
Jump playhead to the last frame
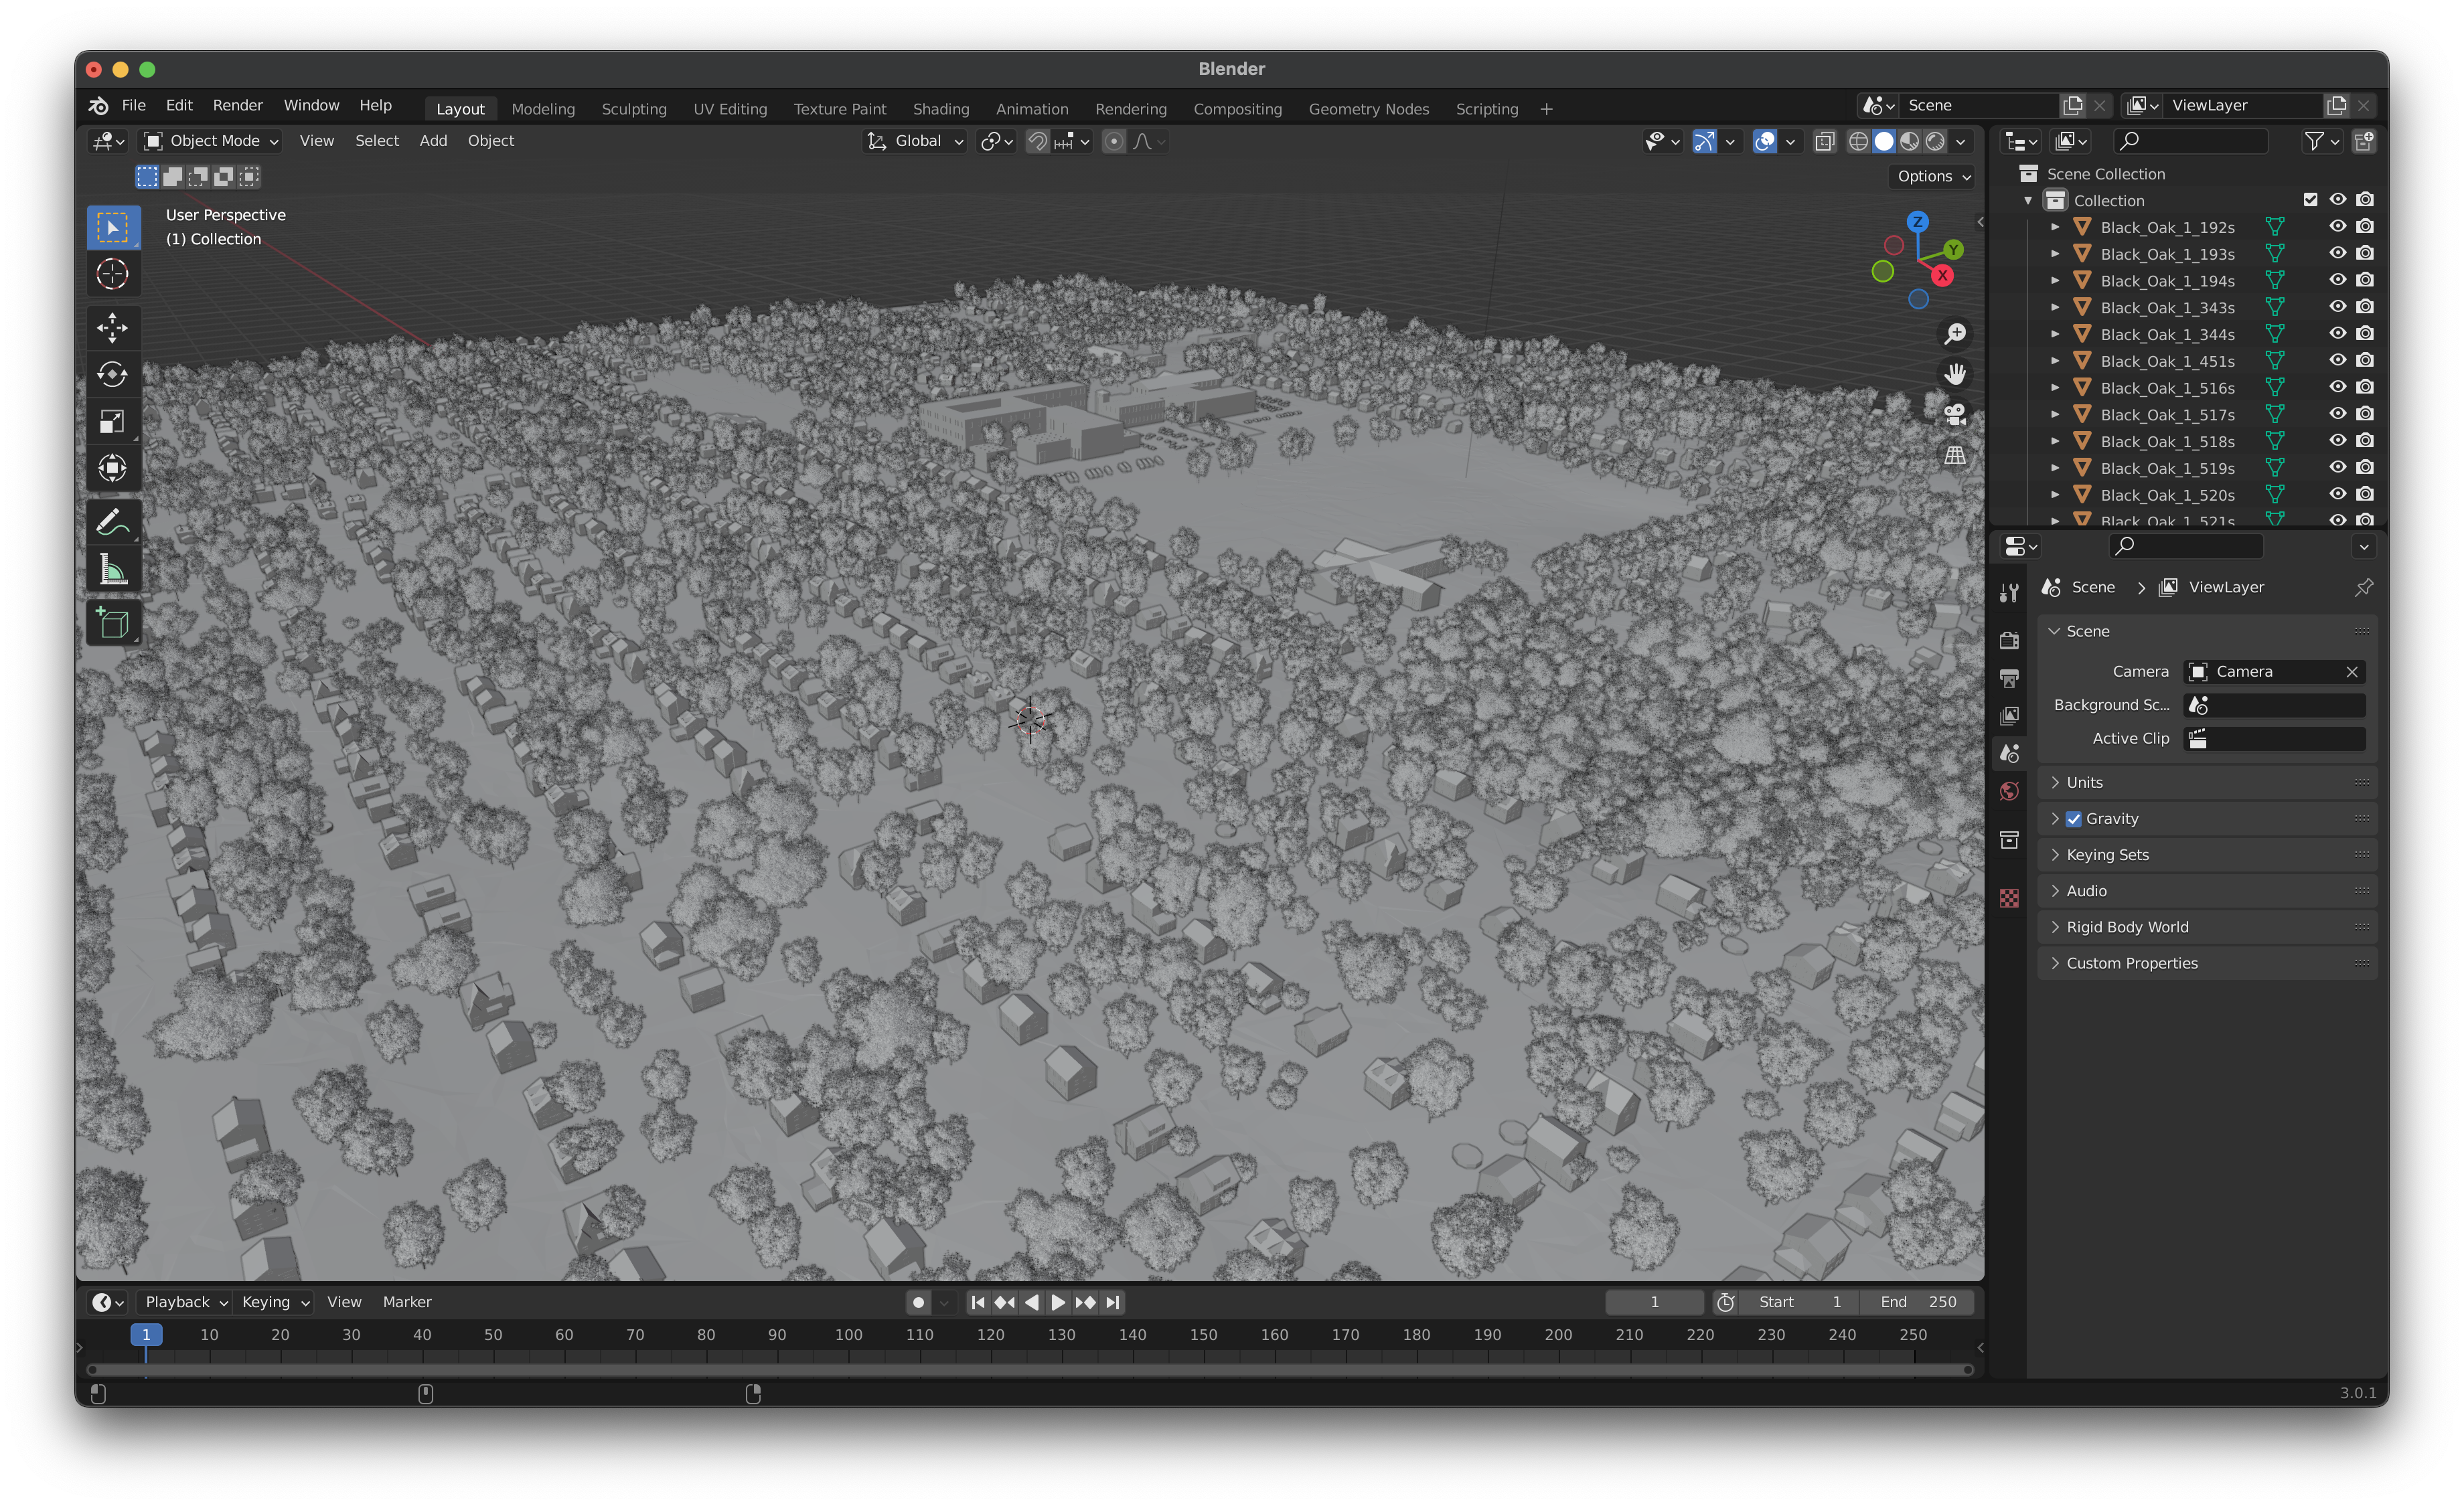[x=1112, y=1302]
